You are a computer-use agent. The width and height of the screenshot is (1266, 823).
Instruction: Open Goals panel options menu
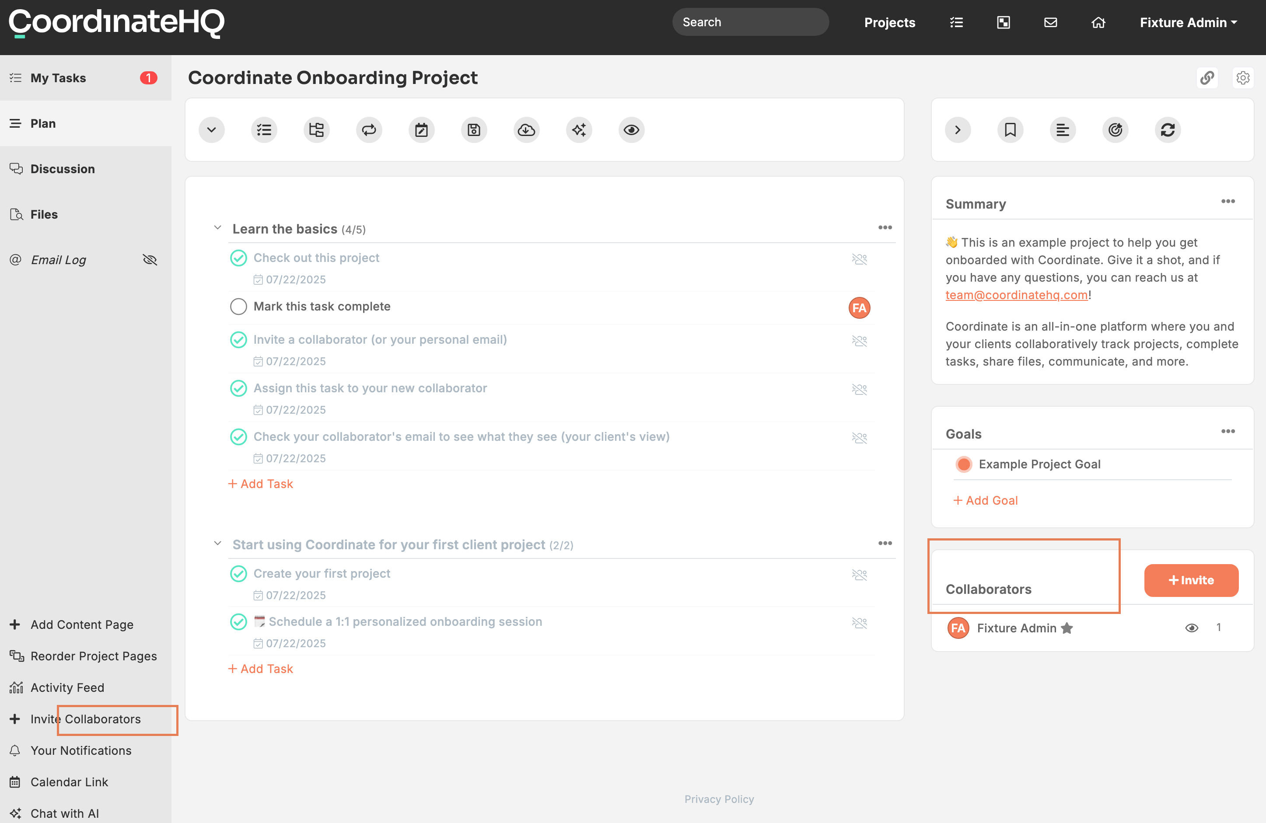1228,431
